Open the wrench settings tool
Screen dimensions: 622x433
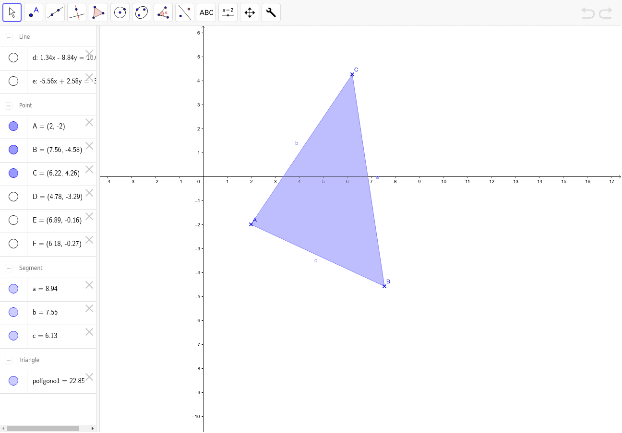[271, 12]
